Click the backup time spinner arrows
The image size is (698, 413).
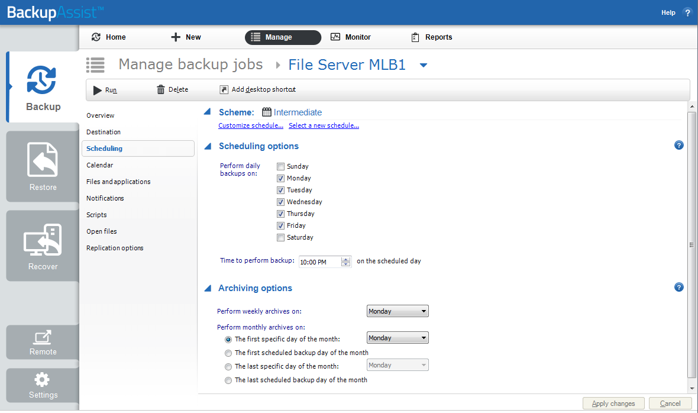[345, 262]
